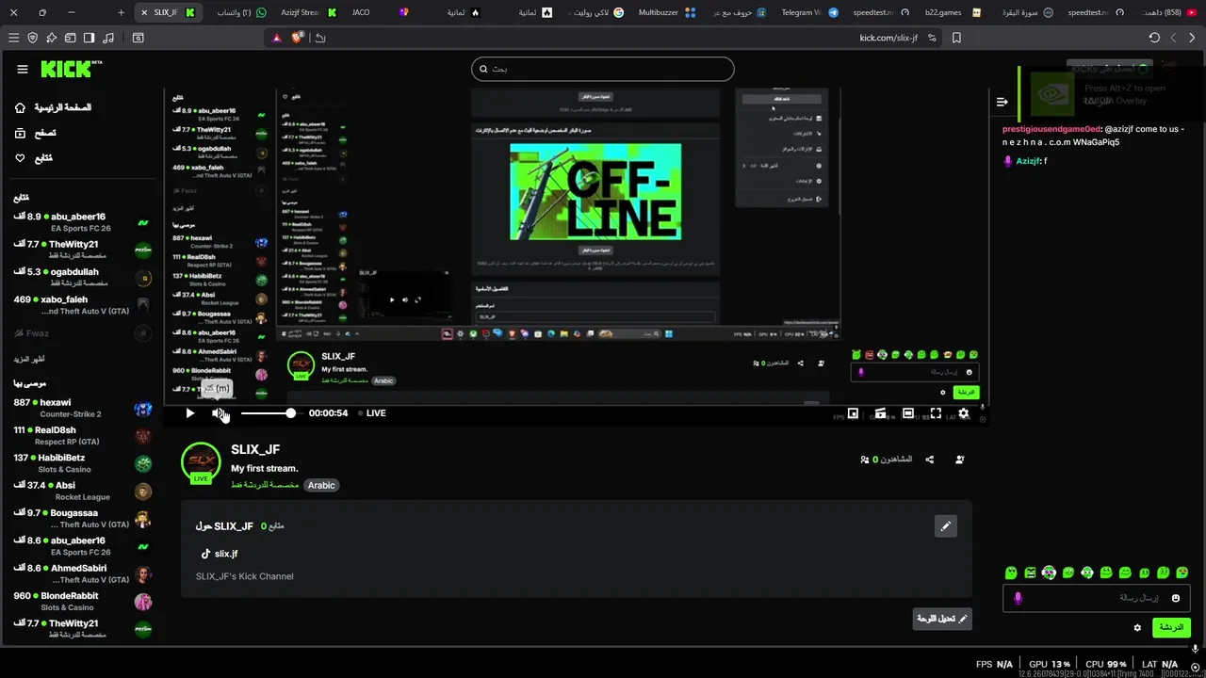Toggle the Kick sidebar hamburger menu
Viewport: 1206px width, 678px height.
[23, 69]
